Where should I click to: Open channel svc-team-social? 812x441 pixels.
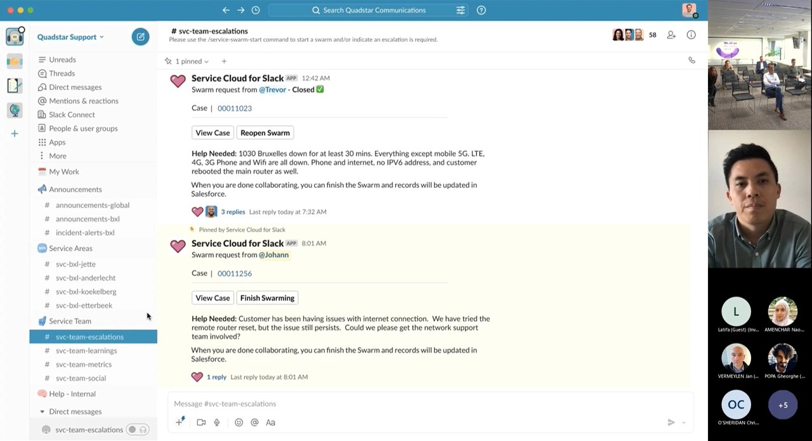[81, 378]
